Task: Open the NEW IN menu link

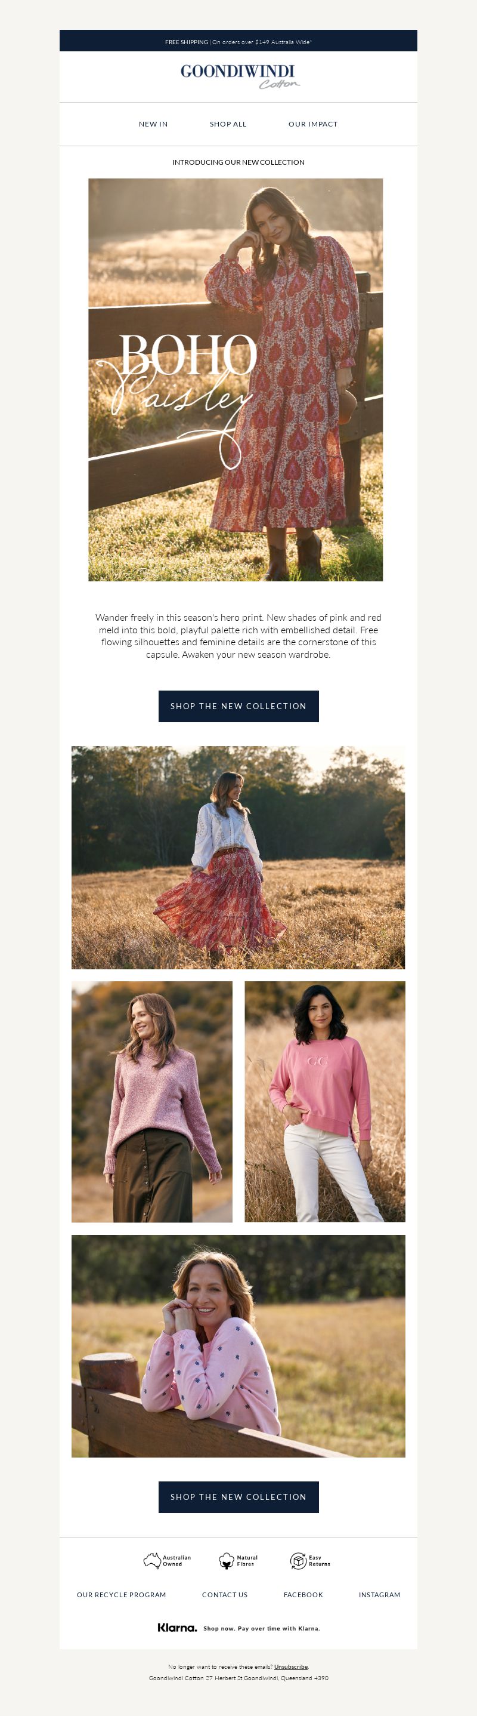Action: click(153, 124)
